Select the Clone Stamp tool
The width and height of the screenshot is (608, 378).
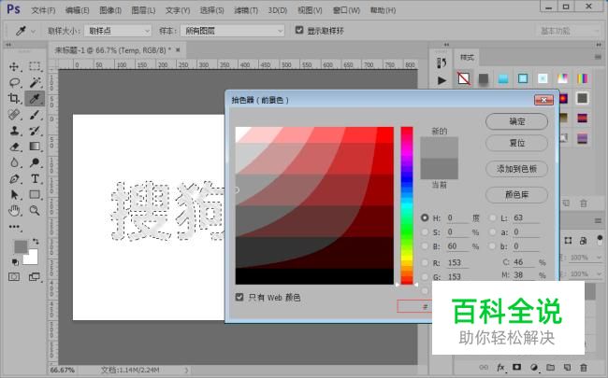14,131
